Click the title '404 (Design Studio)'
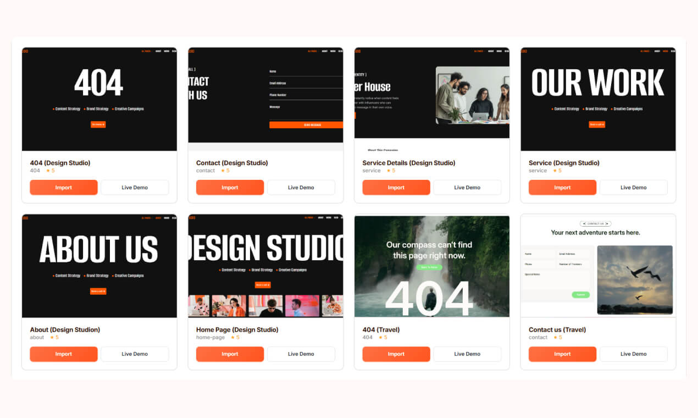Viewport: 698px width, 418px height. 60,163
